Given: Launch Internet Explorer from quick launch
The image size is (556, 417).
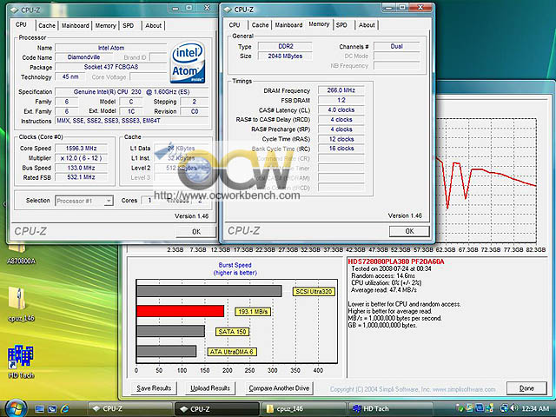Looking at the screenshot, I should (x=64, y=409).
